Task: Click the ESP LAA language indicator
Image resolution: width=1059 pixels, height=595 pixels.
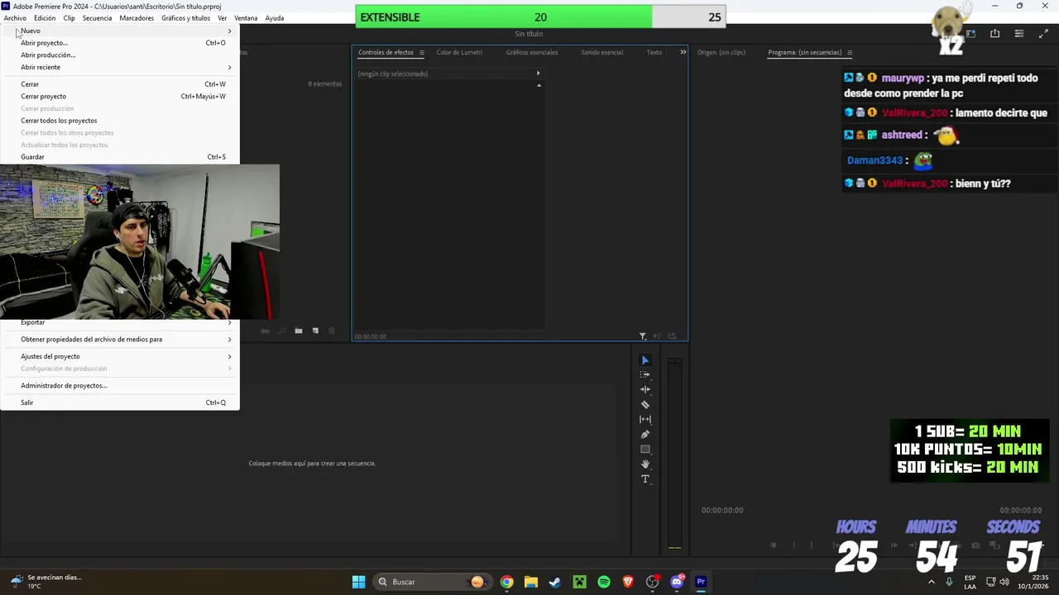Action: pos(970,582)
